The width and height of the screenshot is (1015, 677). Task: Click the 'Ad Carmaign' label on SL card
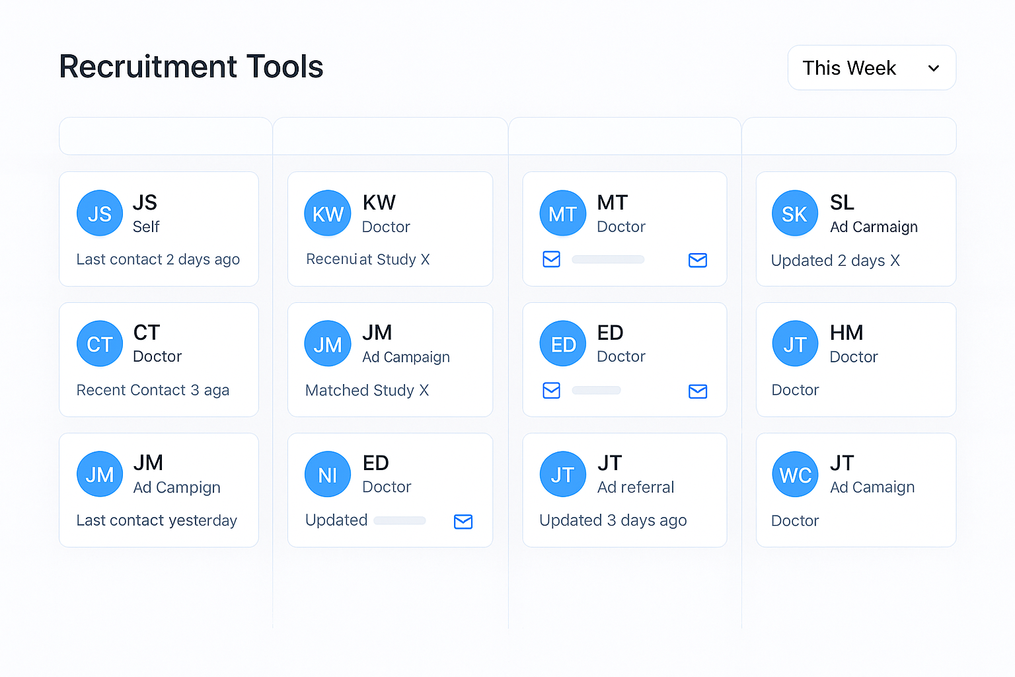(x=874, y=227)
